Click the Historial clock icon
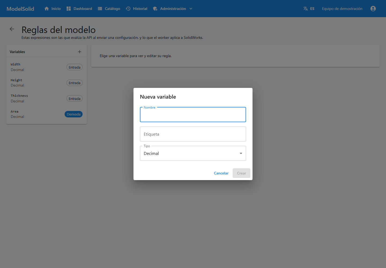Image resolution: width=386 pixels, height=268 pixels. point(128,9)
